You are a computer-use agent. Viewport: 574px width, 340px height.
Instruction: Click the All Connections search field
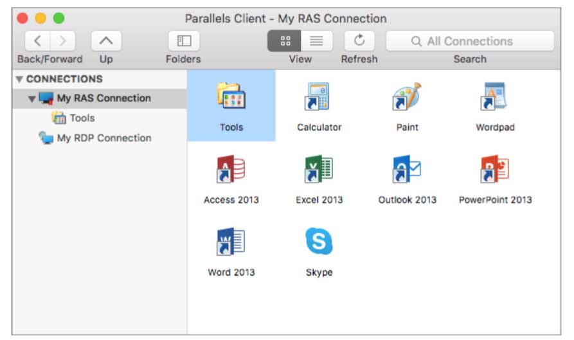click(x=470, y=41)
